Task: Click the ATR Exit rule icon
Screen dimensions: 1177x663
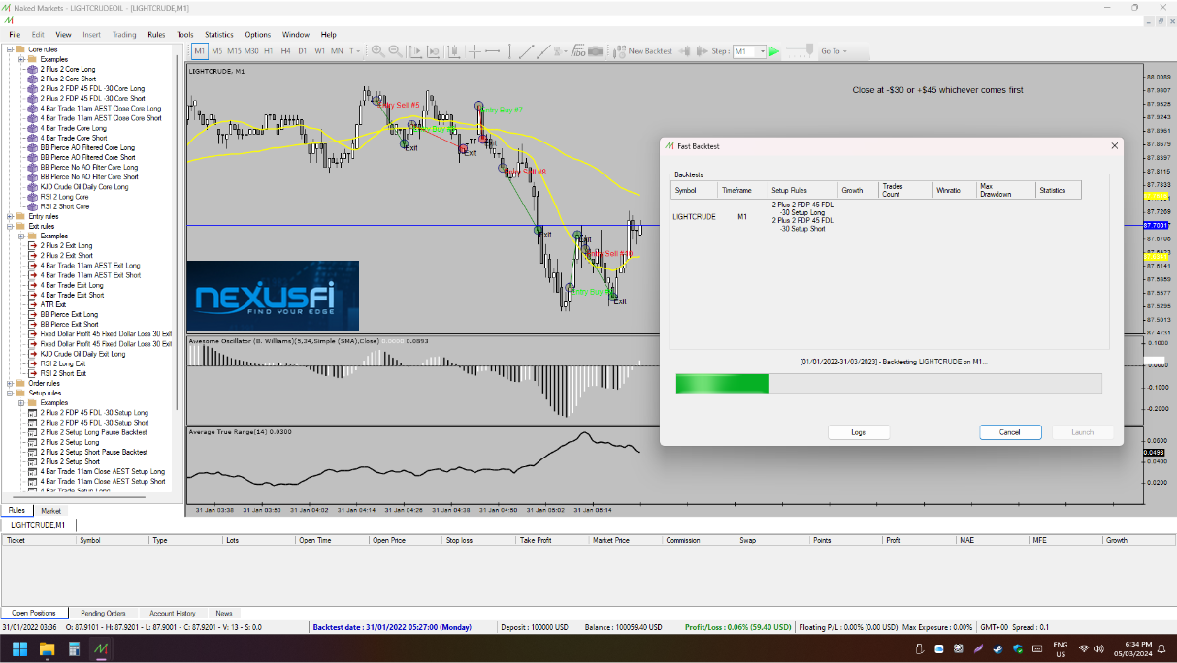Action: tap(32, 304)
